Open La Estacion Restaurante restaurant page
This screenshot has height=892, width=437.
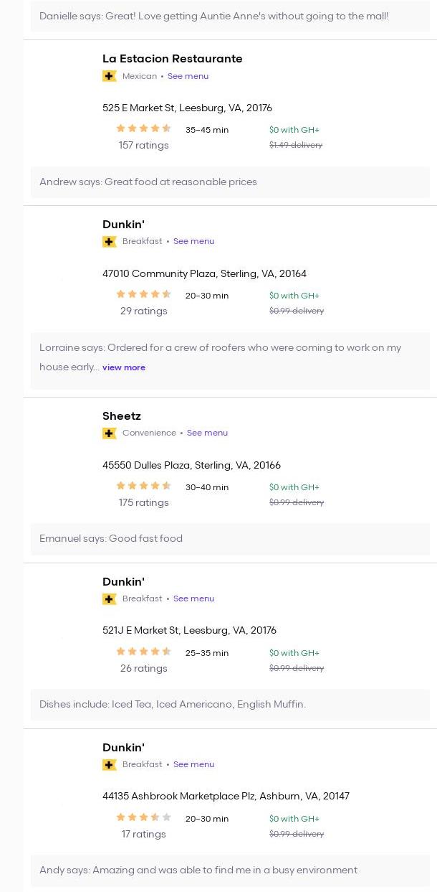click(x=172, y=59)
